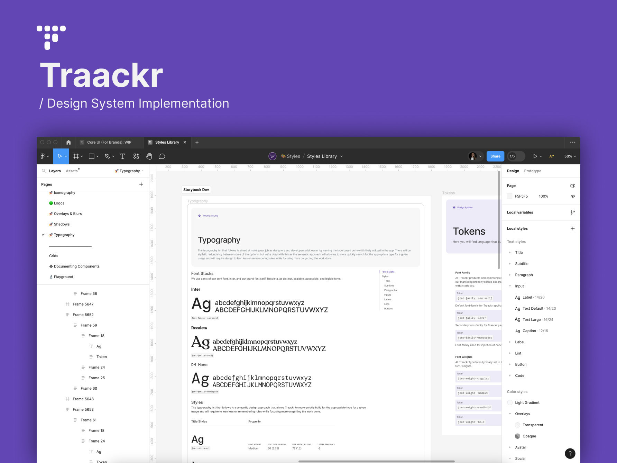Add a new page with plus icon
Screen dimensions: 617x463
tap(141, 184)
